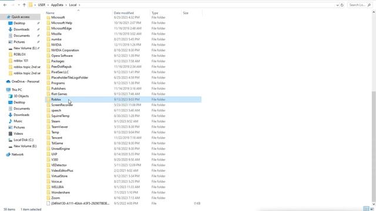Click the MicrosoftEdge folder icon

48,29
